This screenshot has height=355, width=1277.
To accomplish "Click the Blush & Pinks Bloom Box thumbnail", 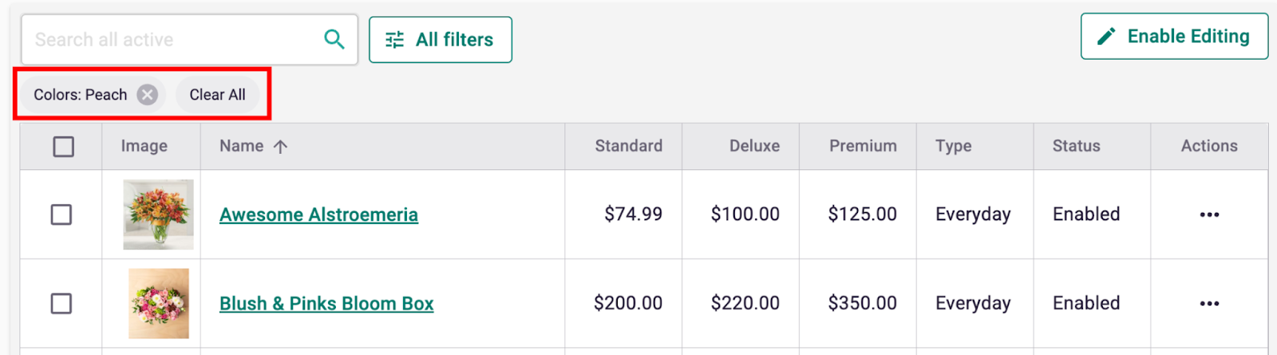I will pos(159,304).
